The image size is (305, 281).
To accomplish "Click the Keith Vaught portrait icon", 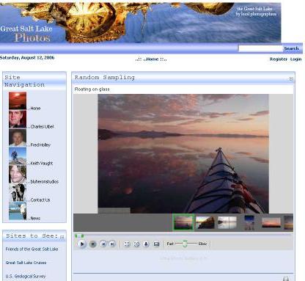I will pyautogui.click(x=18, y=156).
